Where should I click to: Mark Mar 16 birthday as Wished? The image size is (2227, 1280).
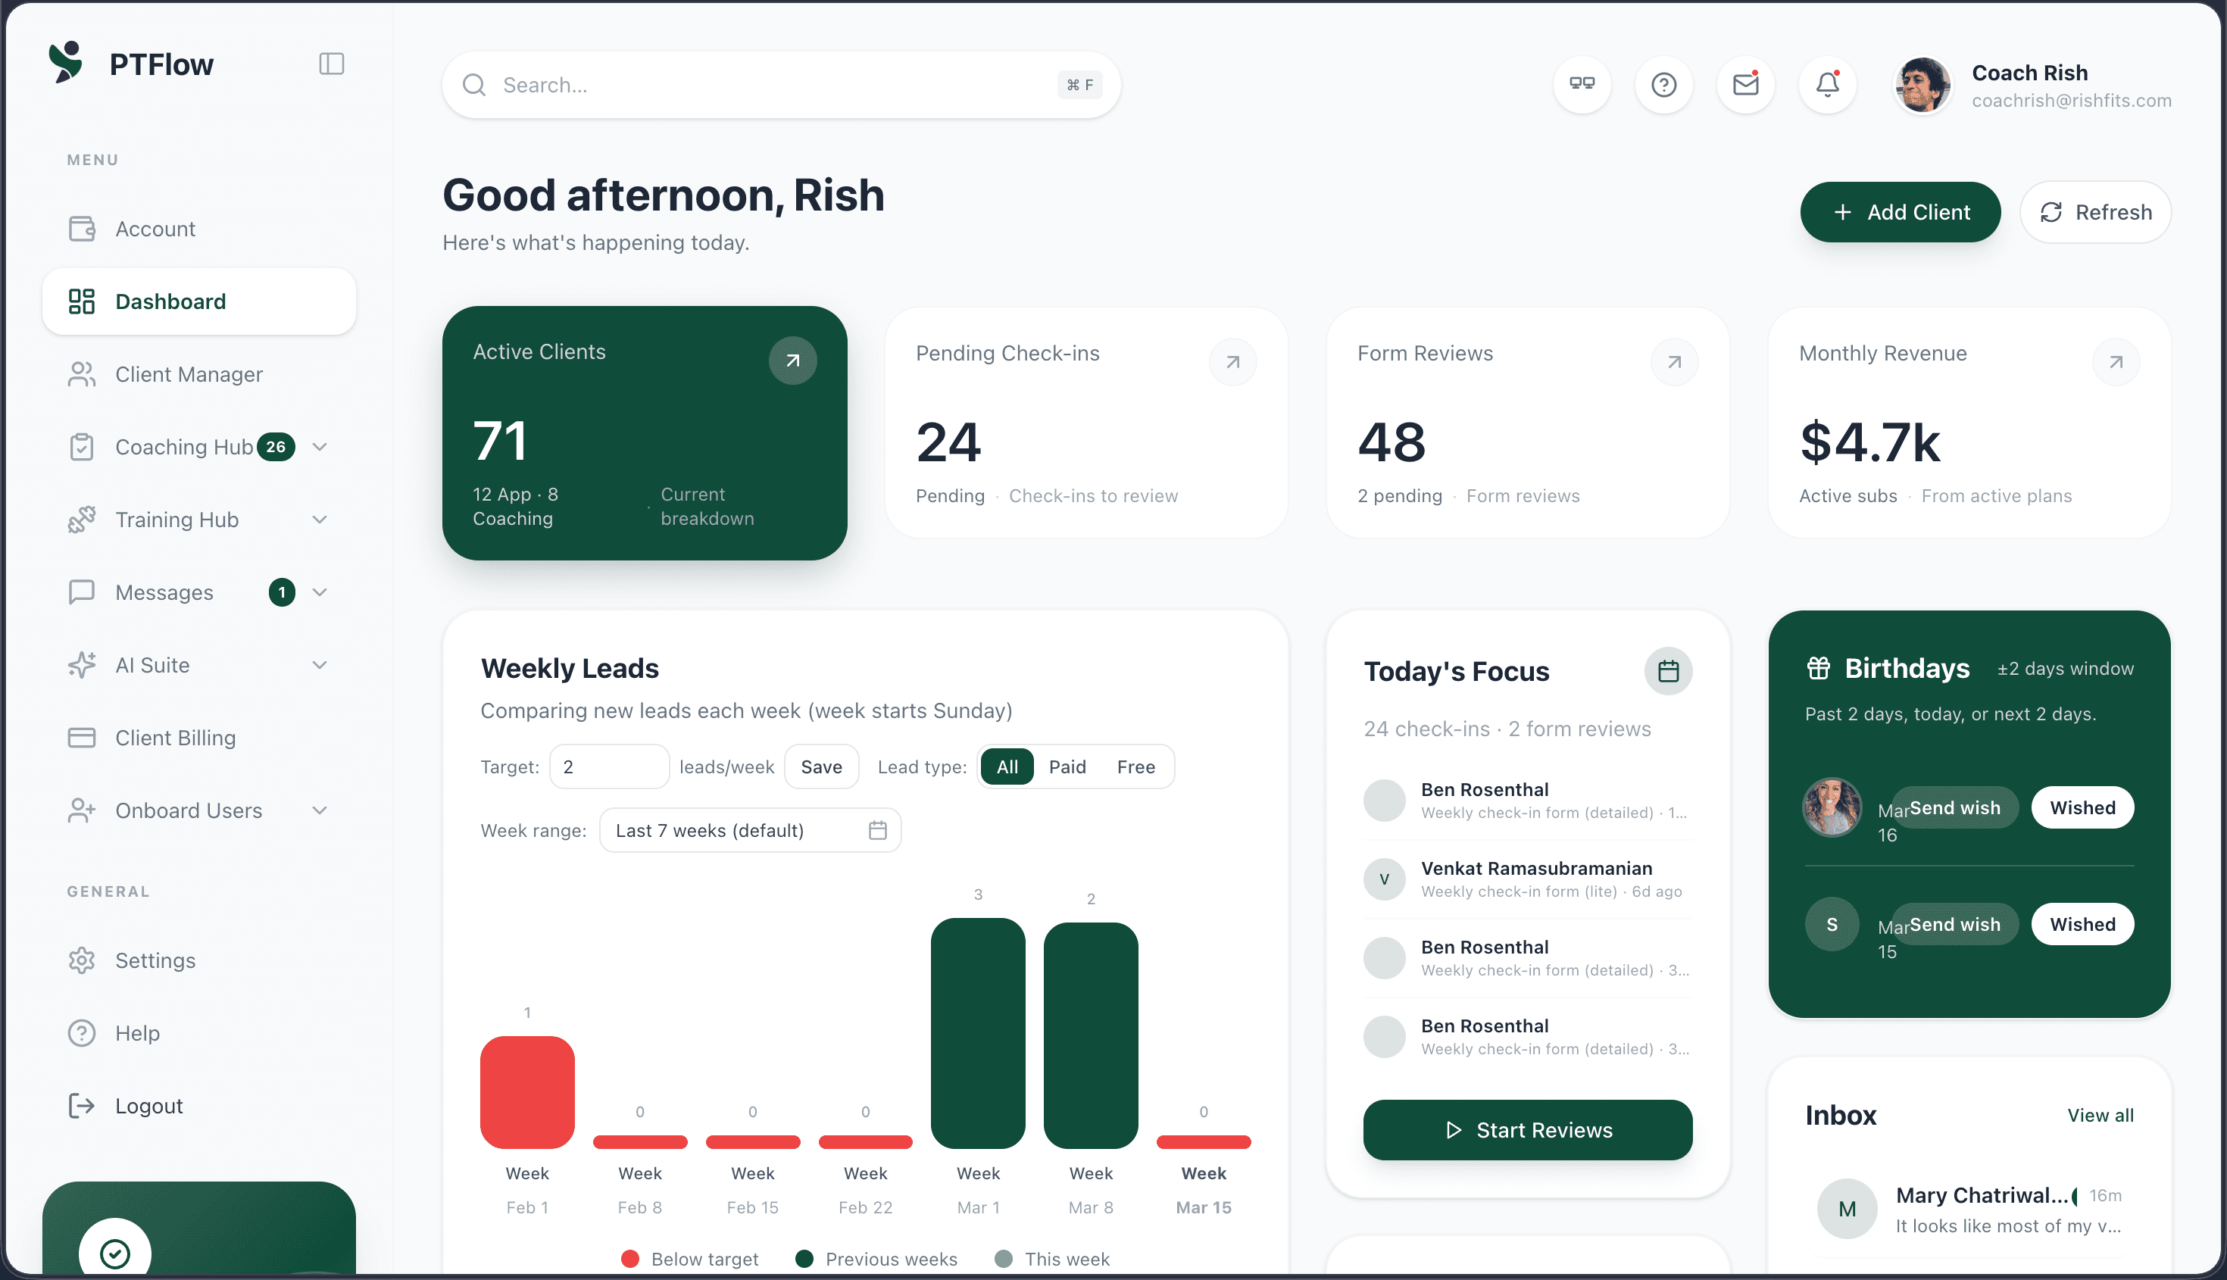pos(2082,807)
